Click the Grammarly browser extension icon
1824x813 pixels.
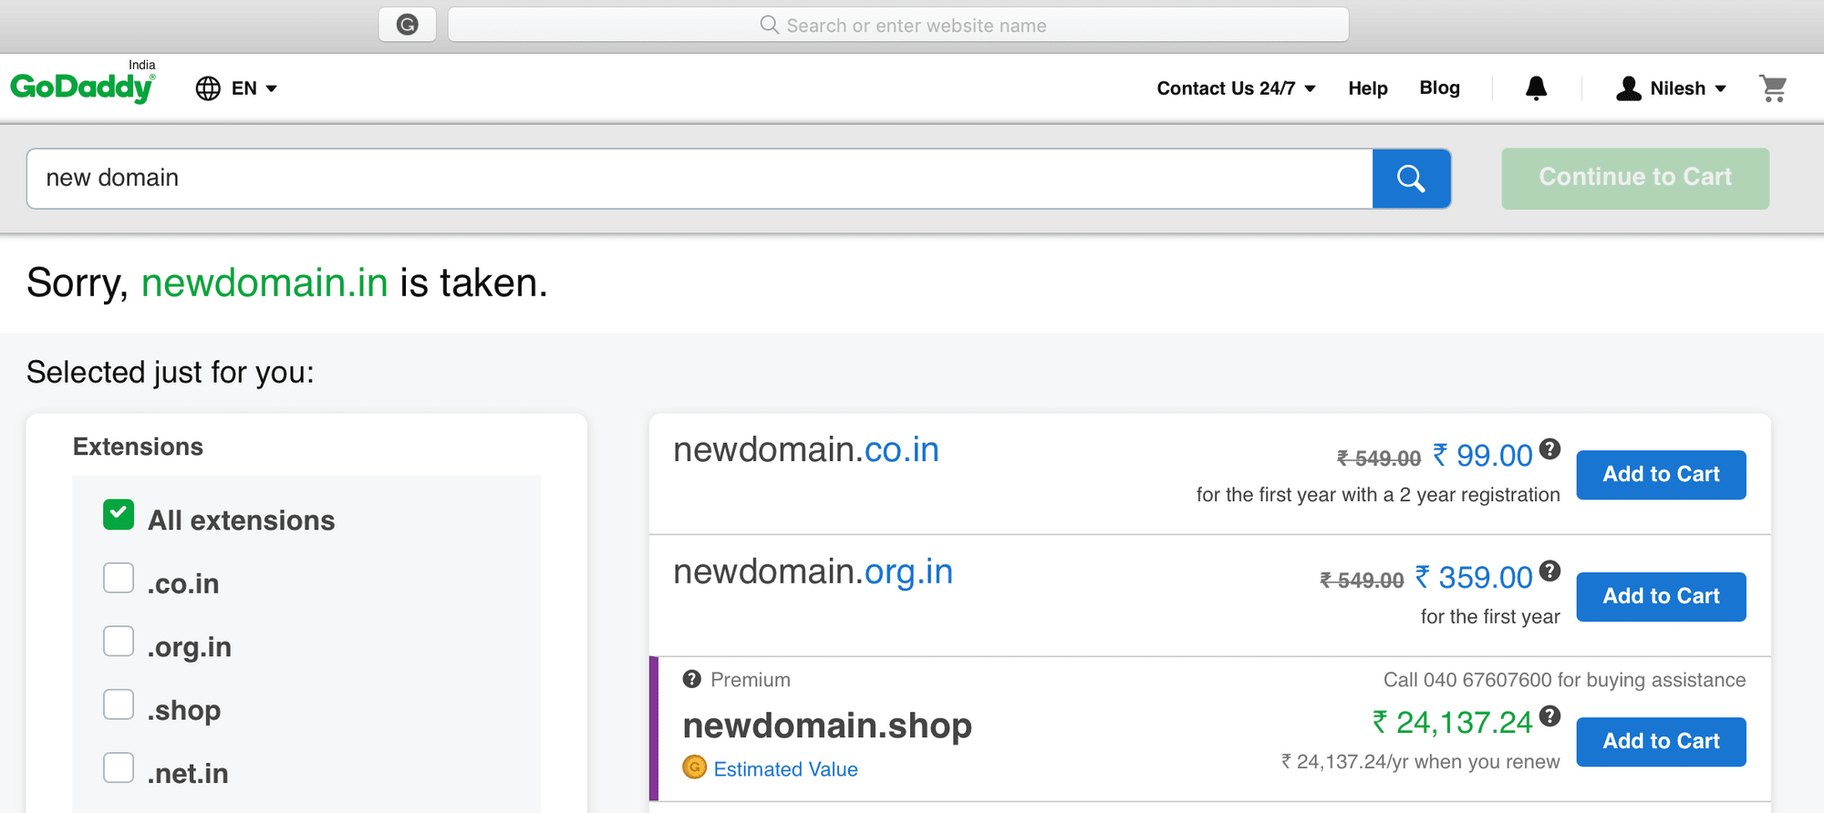[x=408, y=25]
